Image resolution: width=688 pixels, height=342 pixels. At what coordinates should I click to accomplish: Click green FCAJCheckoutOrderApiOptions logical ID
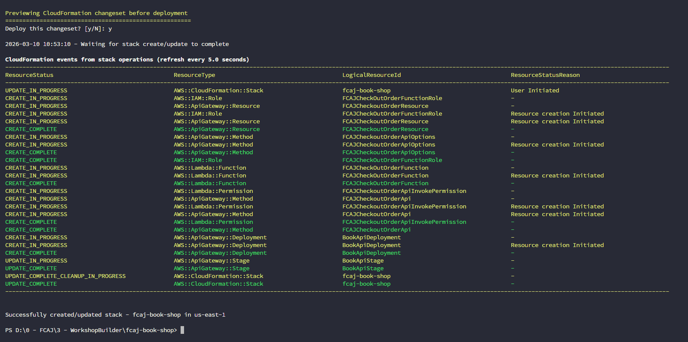click(x=389, y=152)
